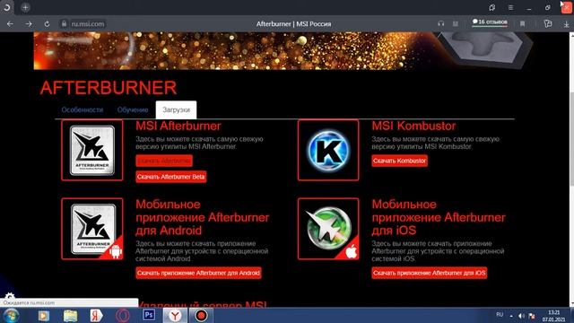Click the tab icon in the top-left corner
574x323 pixels.
tap(7, 7)
